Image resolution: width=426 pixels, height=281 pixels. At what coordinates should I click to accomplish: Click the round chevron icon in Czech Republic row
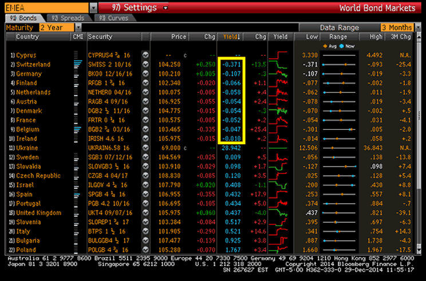click(145, 176)
